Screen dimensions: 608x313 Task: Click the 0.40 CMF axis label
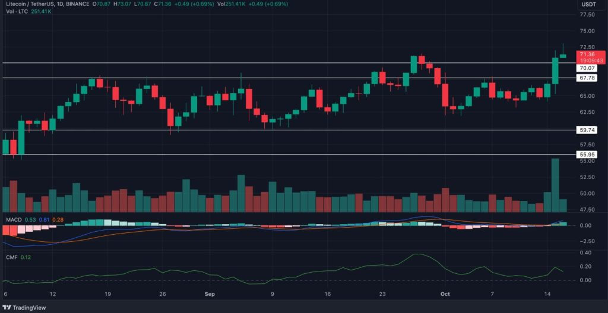click(585, 253)
